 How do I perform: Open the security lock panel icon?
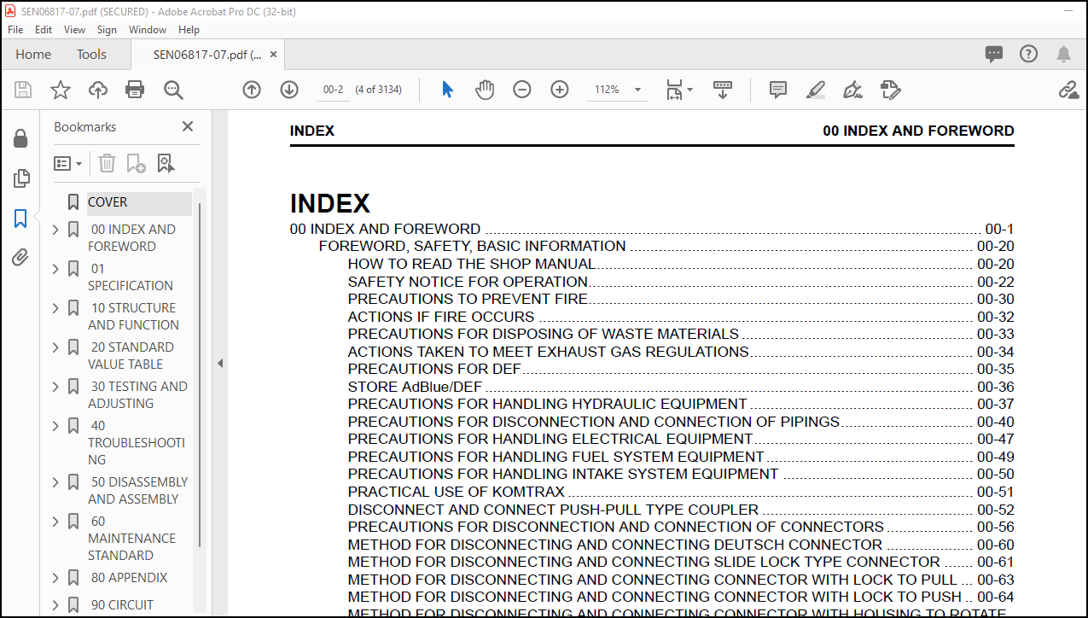click(x=20, y=139)
